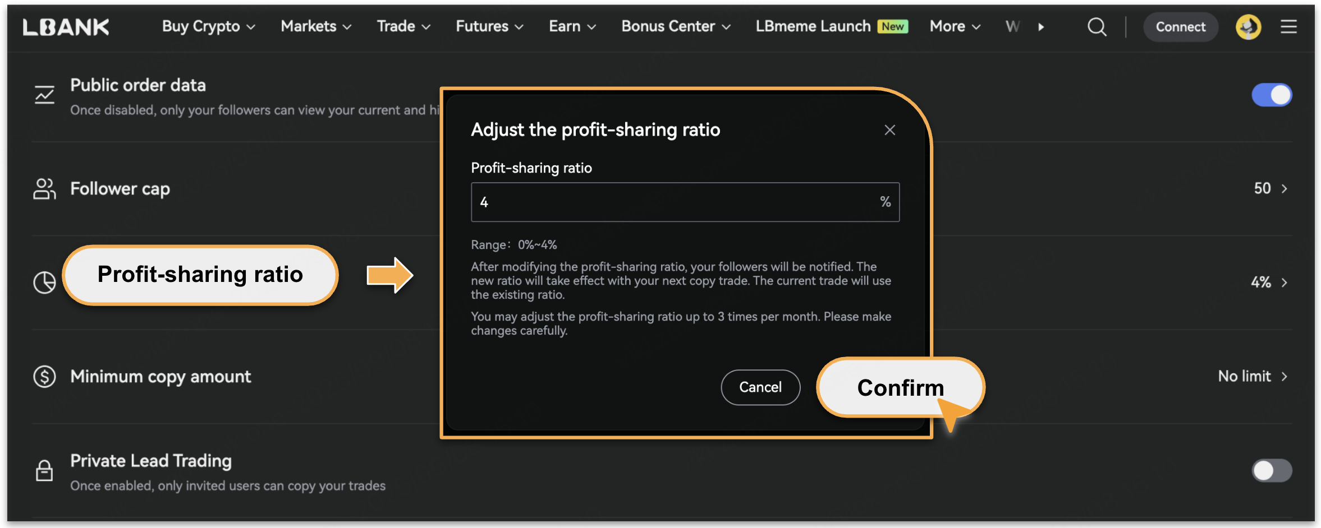The image size is (1321, 528).
Task: Open the More dropdown in navbar
Action: click(x=955, y=27)
